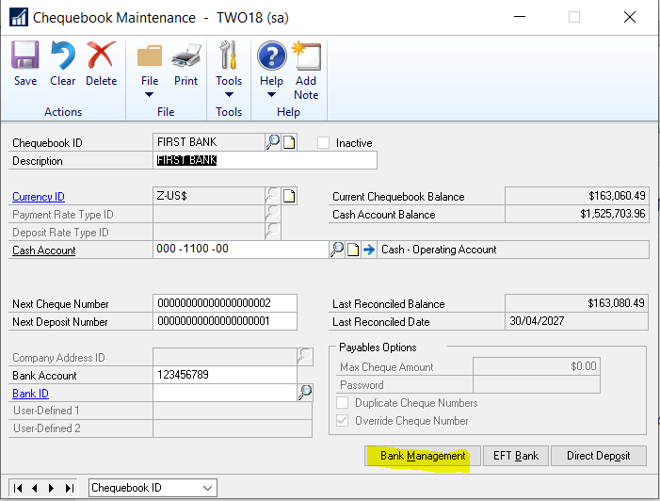Toggle Override Cheque Number checkbox
Viewport: 660px width, 501px height.
[x=343, y=421]
